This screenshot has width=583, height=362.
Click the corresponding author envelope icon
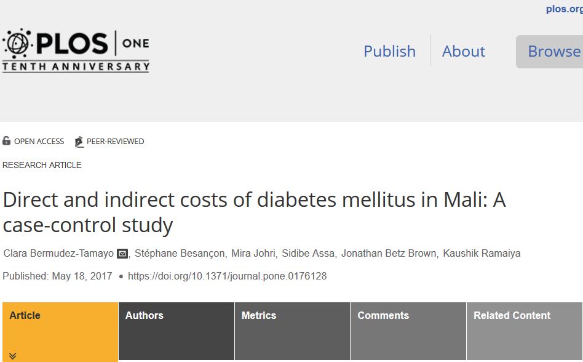pyautogui.click(x=122, y=254)
